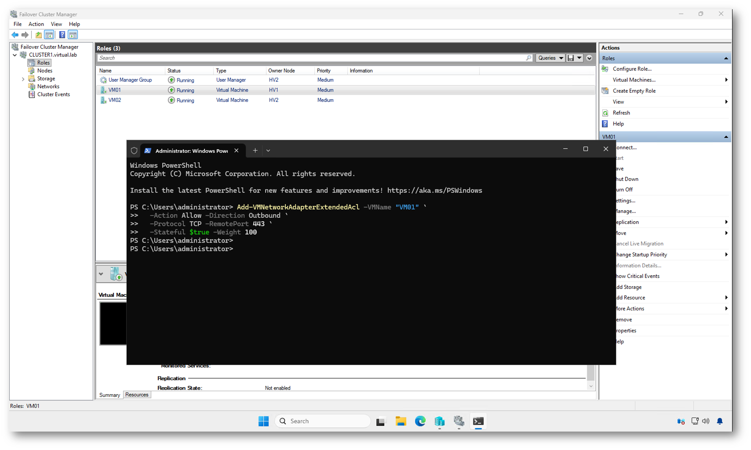Open the Action menu
The image size is (751, 450).
pos(36,24)
